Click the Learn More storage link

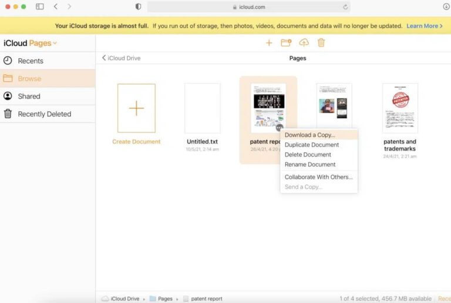pyautogui.click(x=425, y=26)
